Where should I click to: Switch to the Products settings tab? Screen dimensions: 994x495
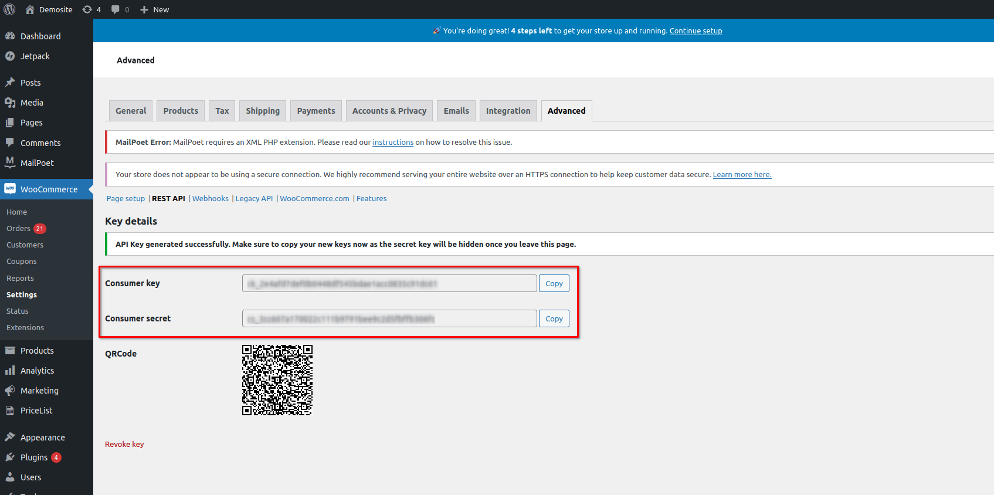[x=181, y=111]
